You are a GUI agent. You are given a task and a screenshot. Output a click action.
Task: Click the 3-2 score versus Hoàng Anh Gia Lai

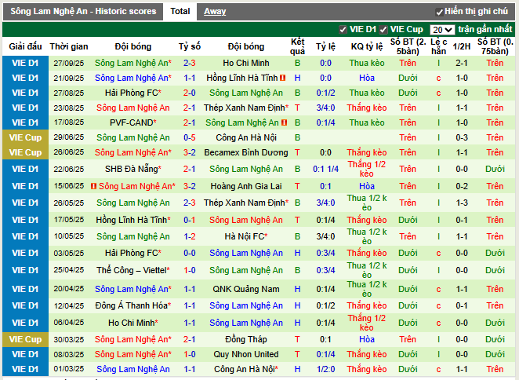pyautogui.click(x=189, y=186)
